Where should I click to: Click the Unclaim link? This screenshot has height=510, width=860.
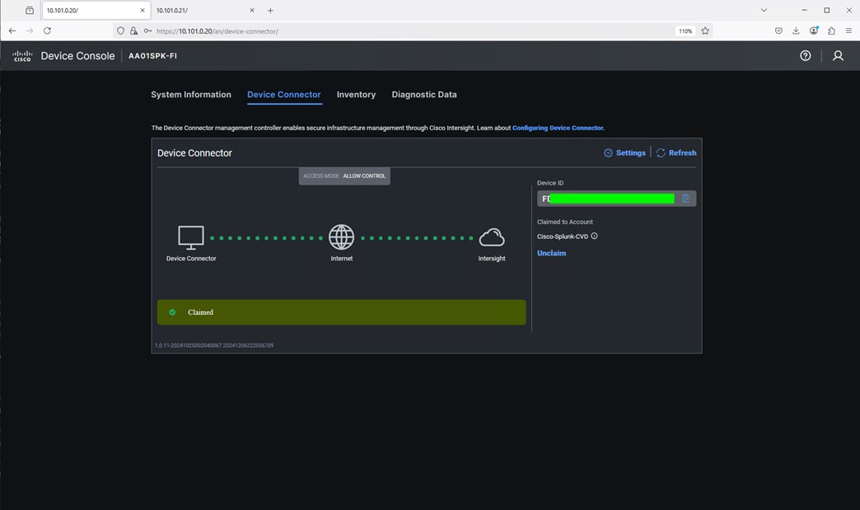pos(551,253)
